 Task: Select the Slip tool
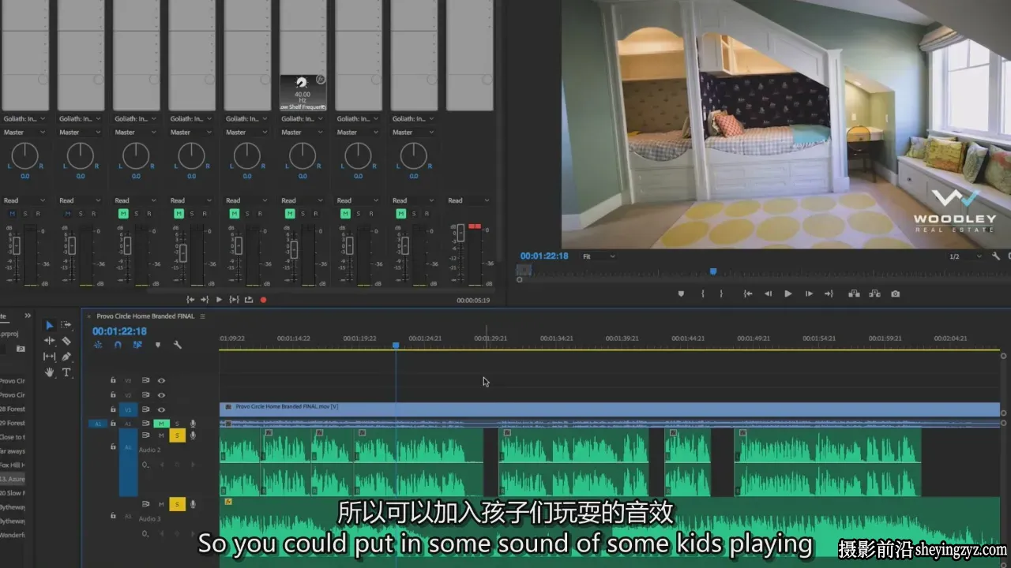coord(49,357)
